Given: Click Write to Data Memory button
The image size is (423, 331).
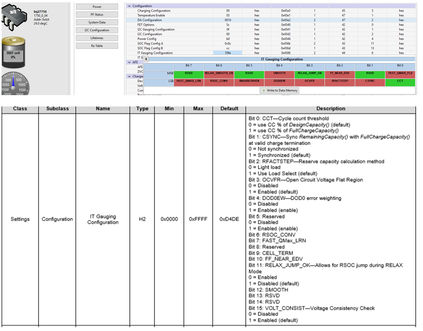Looking at the screenshot, I should click(x=279, y=90).
